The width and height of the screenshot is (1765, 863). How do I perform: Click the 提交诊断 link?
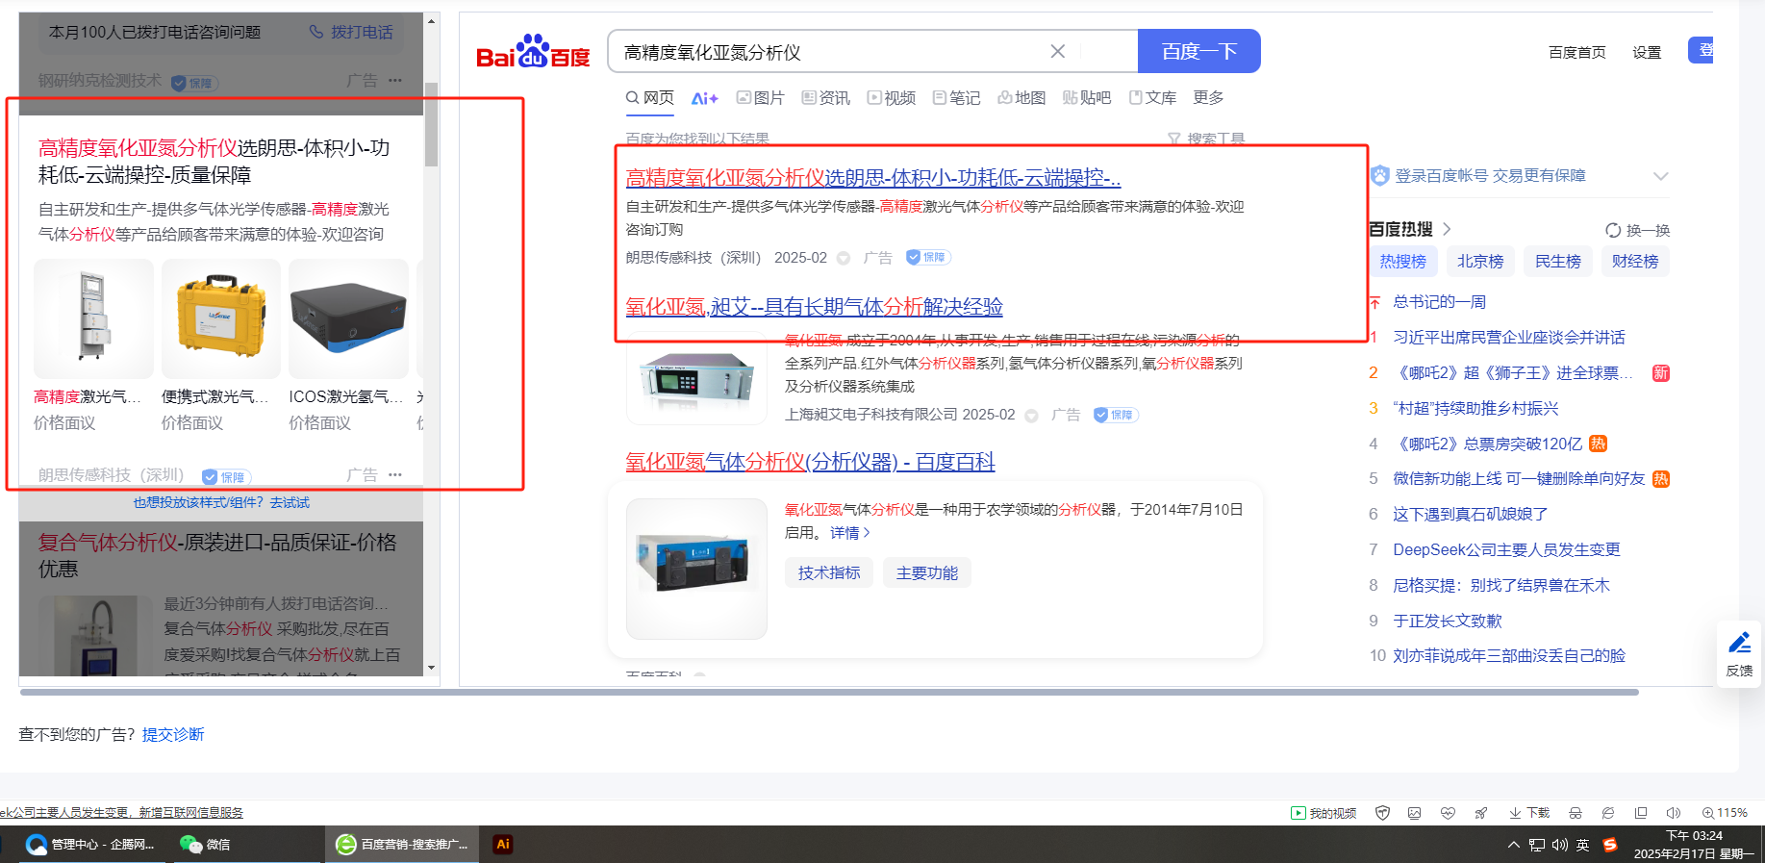tap(173, 734)
